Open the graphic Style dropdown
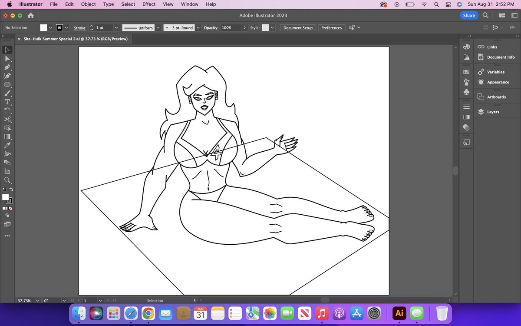 pyautogui.click(x=272, y=28)
